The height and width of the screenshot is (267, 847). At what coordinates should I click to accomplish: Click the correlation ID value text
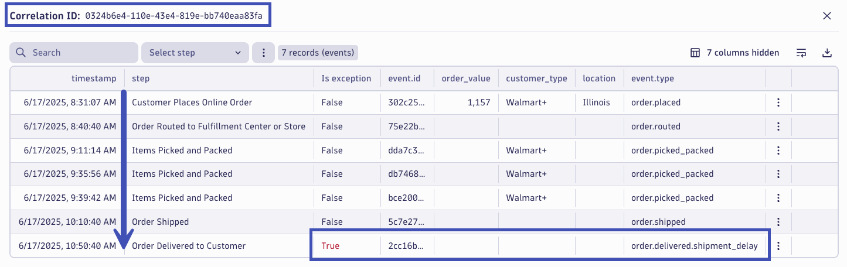click(174, 16)
